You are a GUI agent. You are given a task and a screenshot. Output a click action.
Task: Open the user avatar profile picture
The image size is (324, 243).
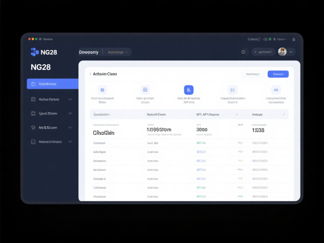[282, 52]
